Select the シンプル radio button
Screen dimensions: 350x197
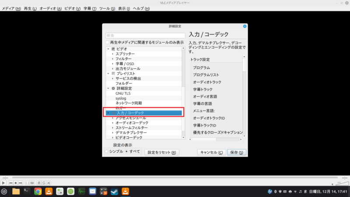[107, 151]
